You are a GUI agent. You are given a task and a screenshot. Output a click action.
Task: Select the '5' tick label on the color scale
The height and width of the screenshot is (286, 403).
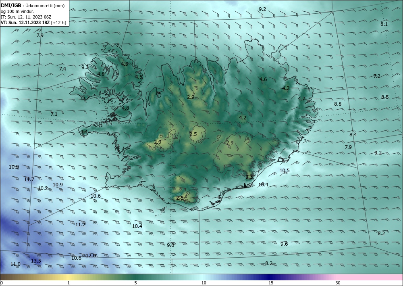135,283
